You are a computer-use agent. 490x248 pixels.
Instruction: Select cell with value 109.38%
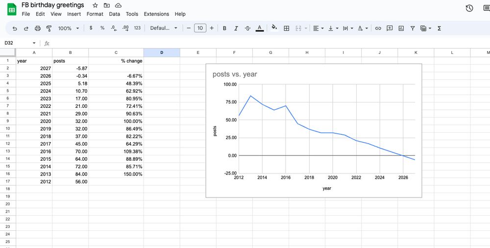tap(116, 151)
